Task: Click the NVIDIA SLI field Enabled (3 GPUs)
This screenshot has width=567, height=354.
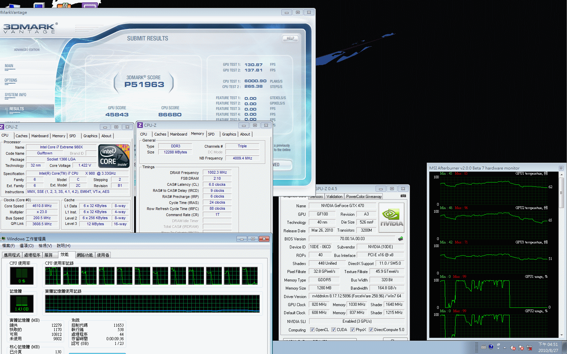Action: click(357, 321)
